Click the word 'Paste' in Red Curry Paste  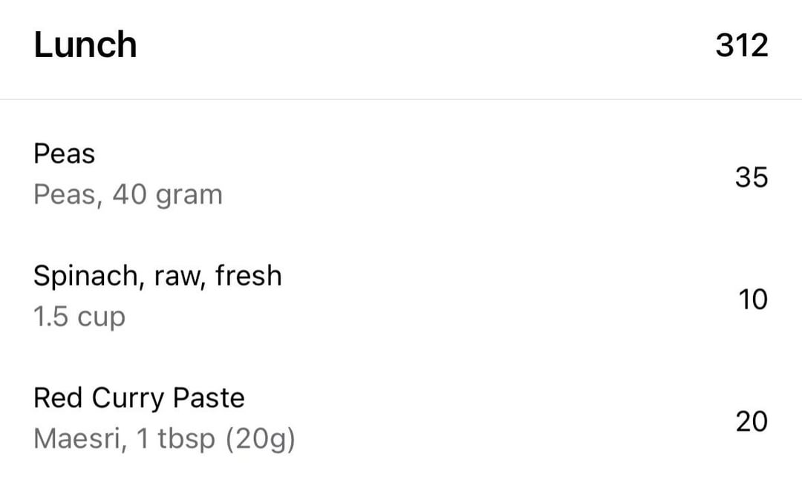(x=209, y=398)
